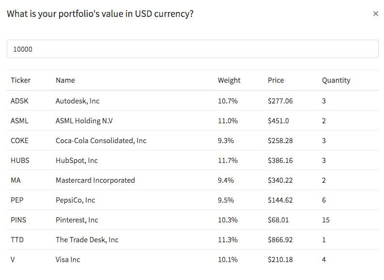Click Autodesk, Inc name cell
Viewport: 384px width, 280px height.
point(77,101)
